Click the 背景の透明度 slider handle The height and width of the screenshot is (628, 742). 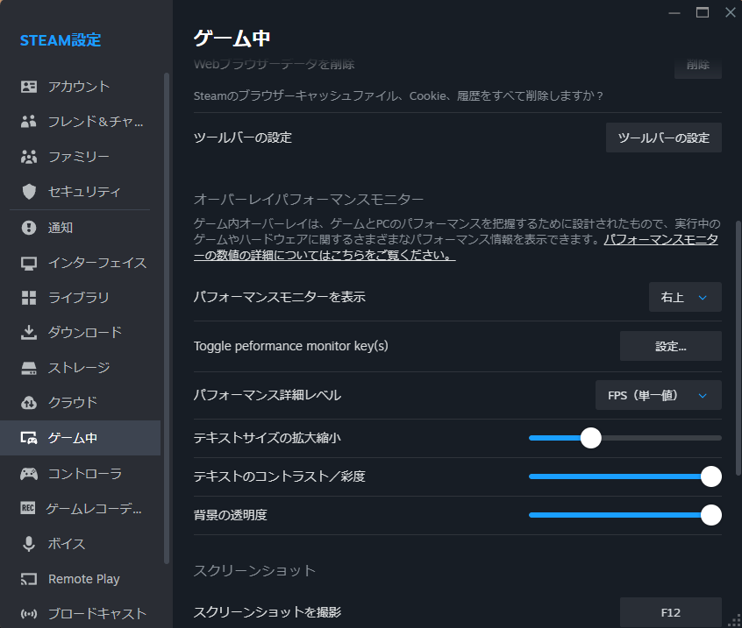pyautogui.click(x=711, y=515)
